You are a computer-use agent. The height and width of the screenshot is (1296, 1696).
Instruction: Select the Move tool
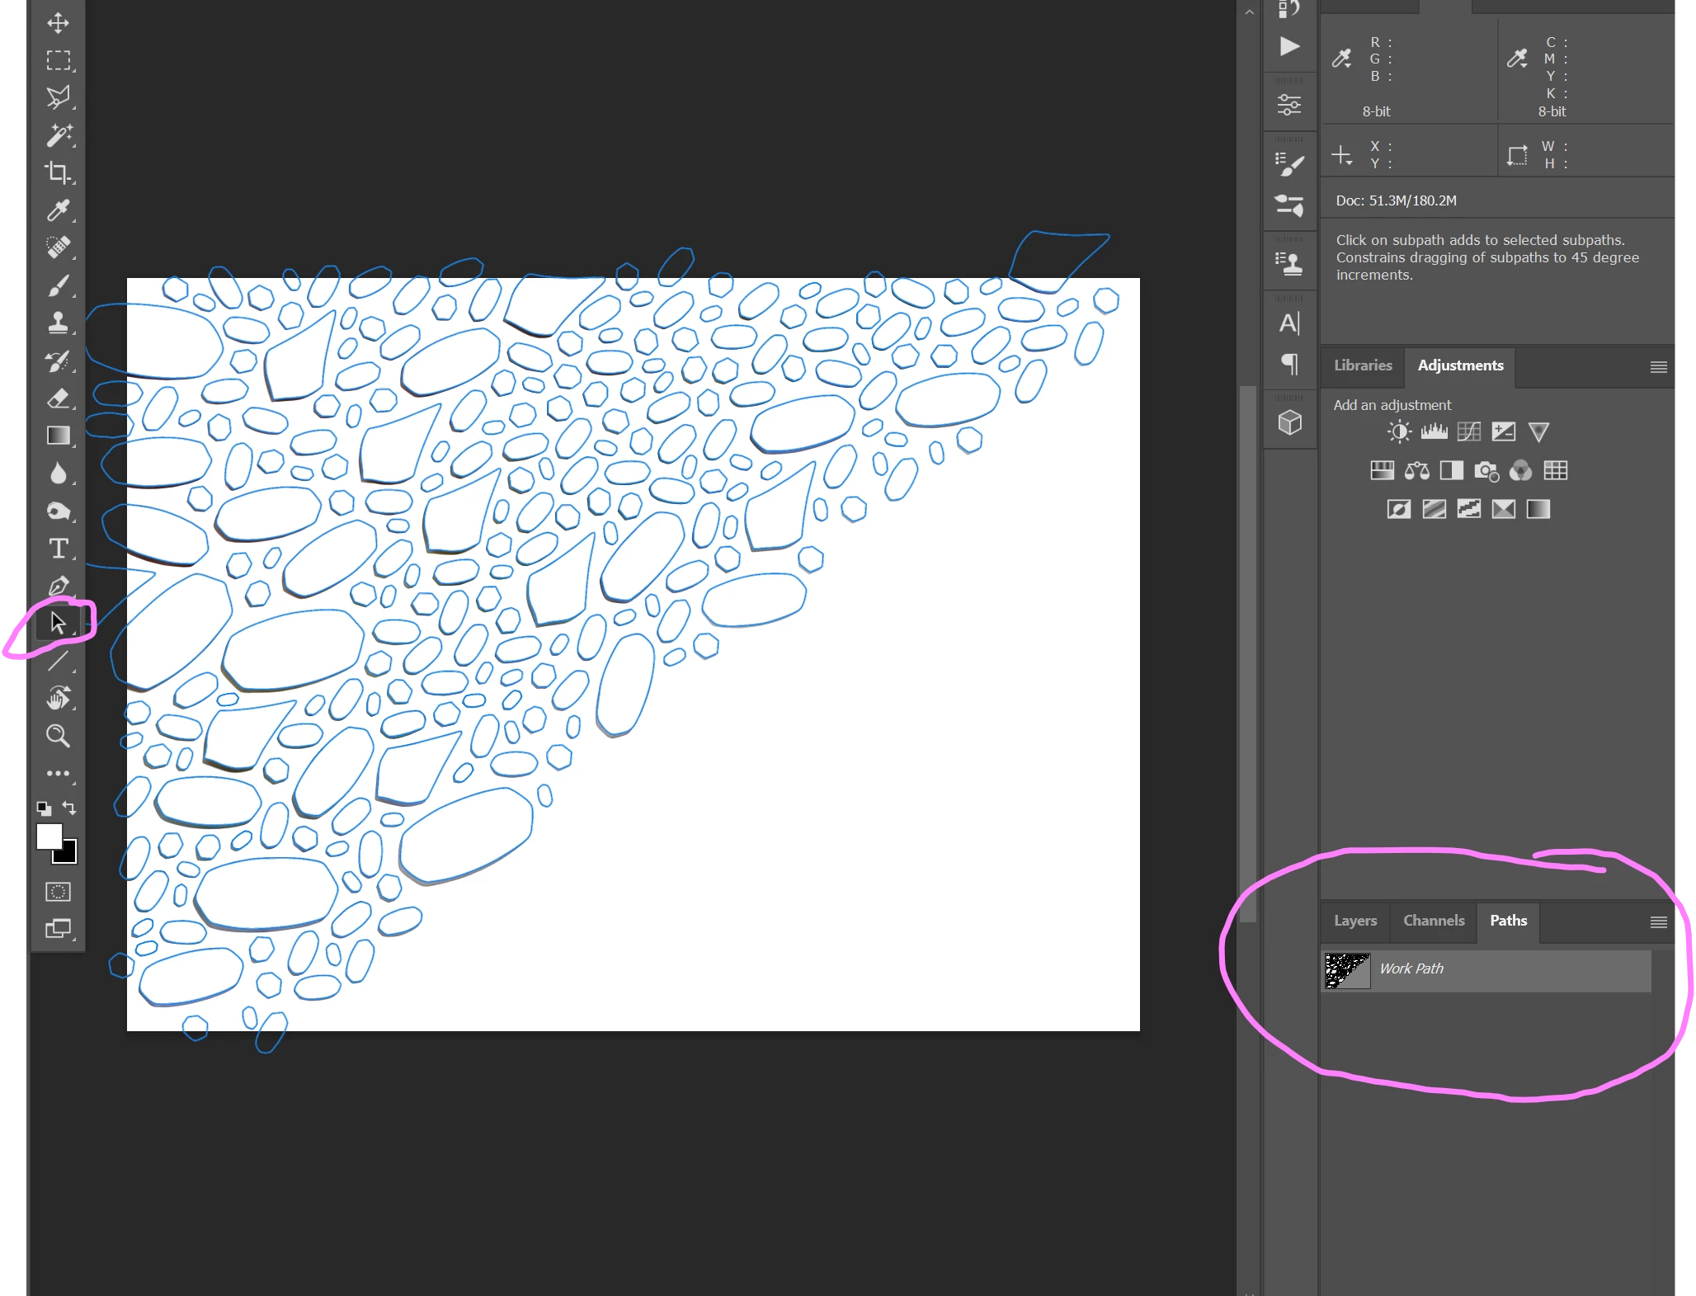[x=58, y=23]
